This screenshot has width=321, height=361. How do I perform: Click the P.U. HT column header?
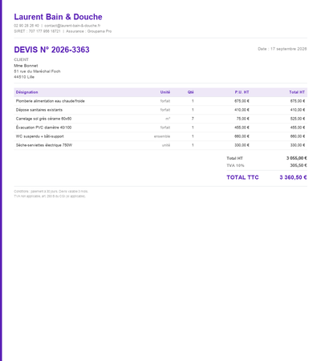click(242, 92)
